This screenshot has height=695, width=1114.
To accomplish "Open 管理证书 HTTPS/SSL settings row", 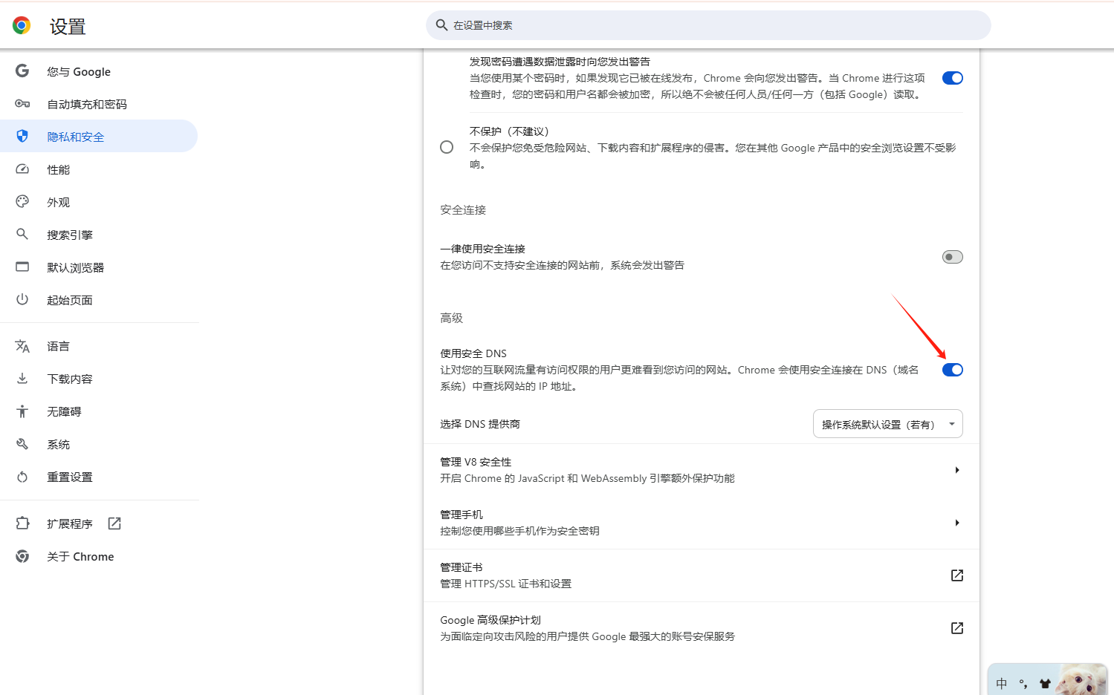I will pyautogui.click(x=702, y=575).
